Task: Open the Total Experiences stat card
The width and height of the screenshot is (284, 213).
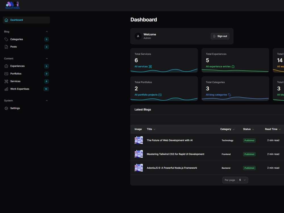Action: point(235,60)
